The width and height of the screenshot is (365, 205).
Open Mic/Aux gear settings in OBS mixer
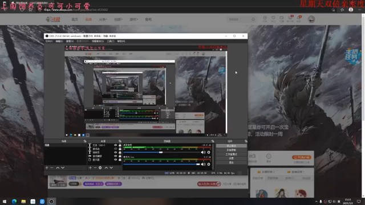tap(209, 164)
